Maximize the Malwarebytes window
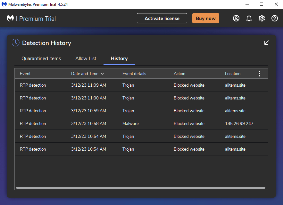This screenshot has height=205, width=283. coord(261,4)
